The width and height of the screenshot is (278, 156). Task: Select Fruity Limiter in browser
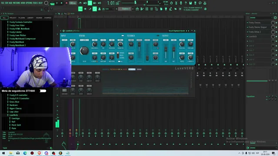click(x=16, y=32)
